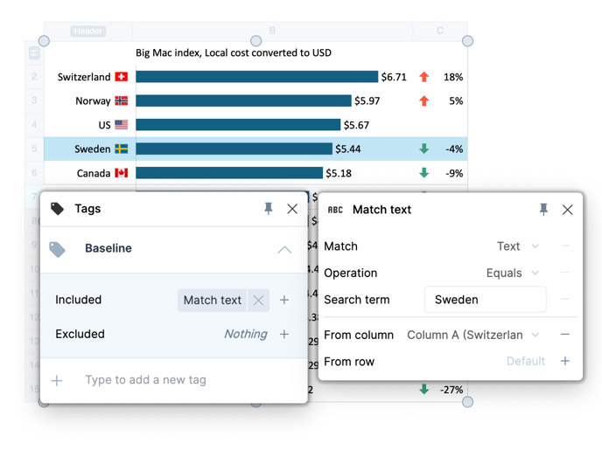Screen dimensions: 602x450
Task: Add an Excluded filter with plus
Action: (x=284, y=334)
